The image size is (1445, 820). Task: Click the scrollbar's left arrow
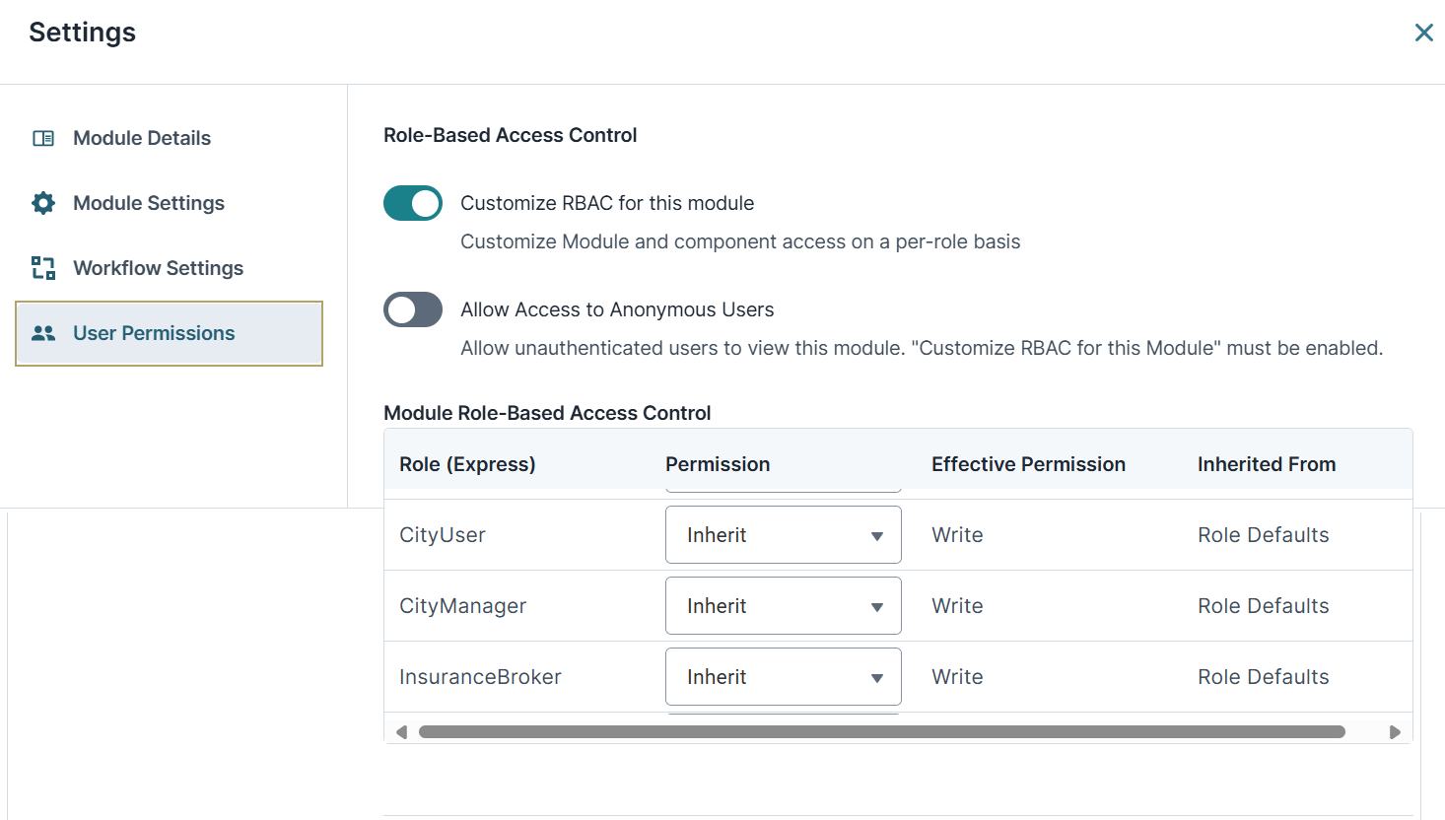(x=401, y=732)
